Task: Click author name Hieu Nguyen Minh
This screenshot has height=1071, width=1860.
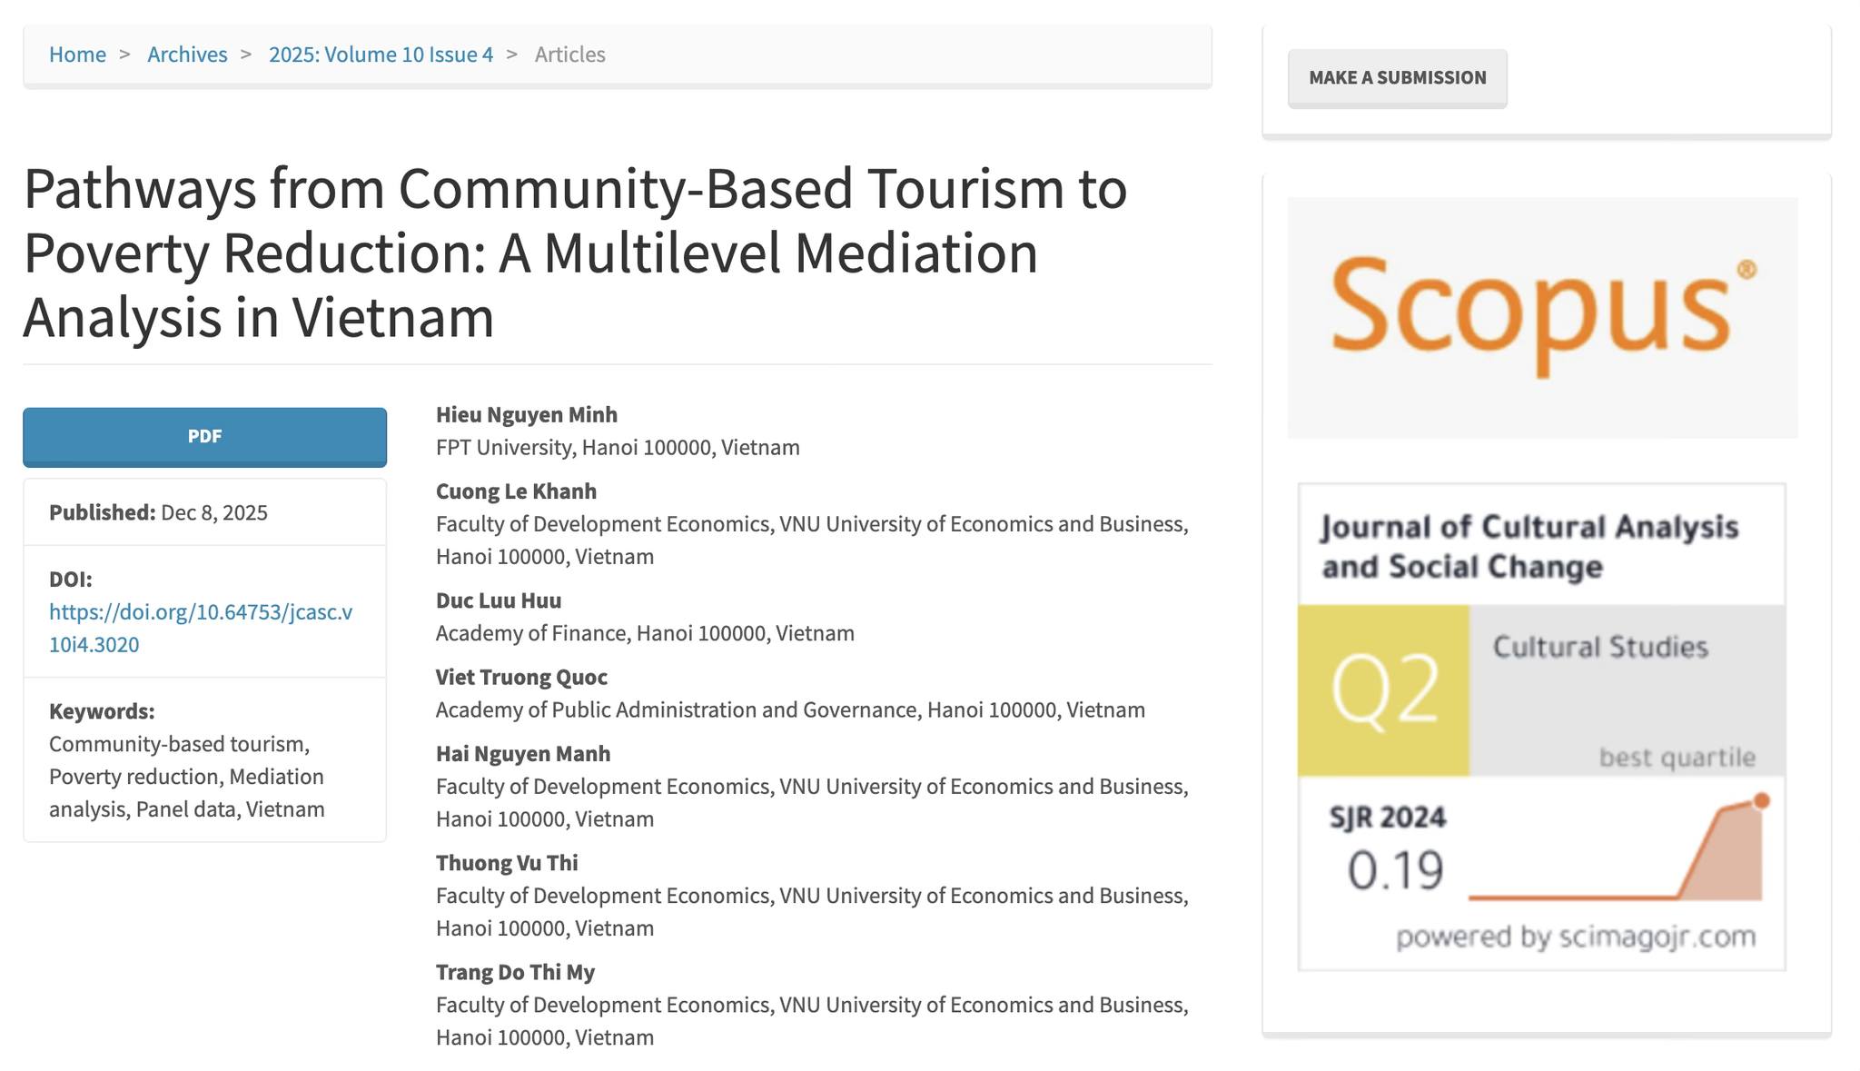Action: pos(526,414)
